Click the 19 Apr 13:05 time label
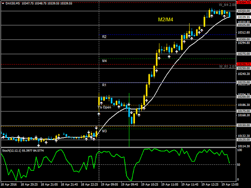 tap(230, 184)
